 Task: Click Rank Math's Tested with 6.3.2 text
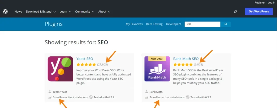[x=201, y=97]
